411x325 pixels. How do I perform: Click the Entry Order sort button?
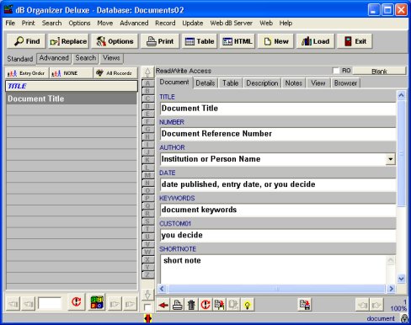tap(27, 73)
